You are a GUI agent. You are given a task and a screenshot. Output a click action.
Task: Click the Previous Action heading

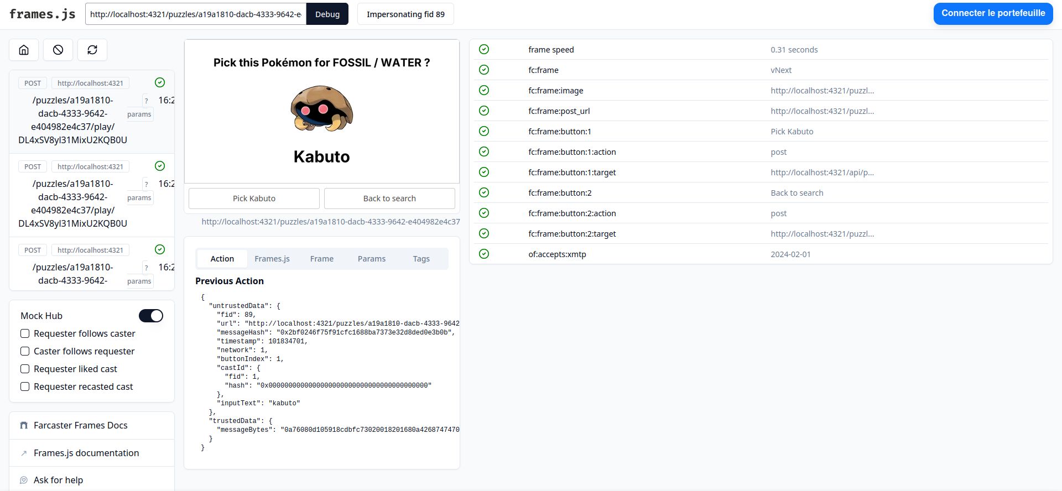click(x=230, y=281)
